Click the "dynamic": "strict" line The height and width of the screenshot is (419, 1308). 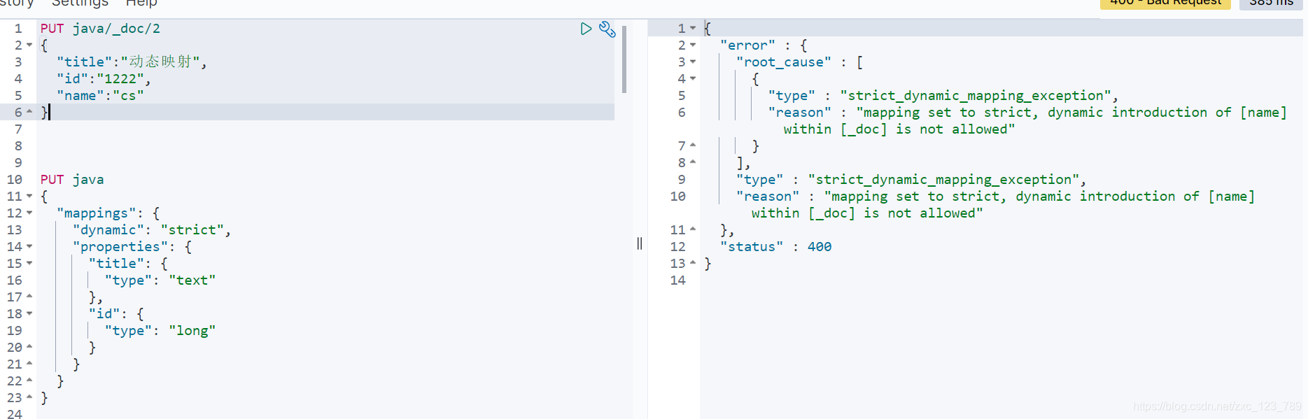coord(152,230)
